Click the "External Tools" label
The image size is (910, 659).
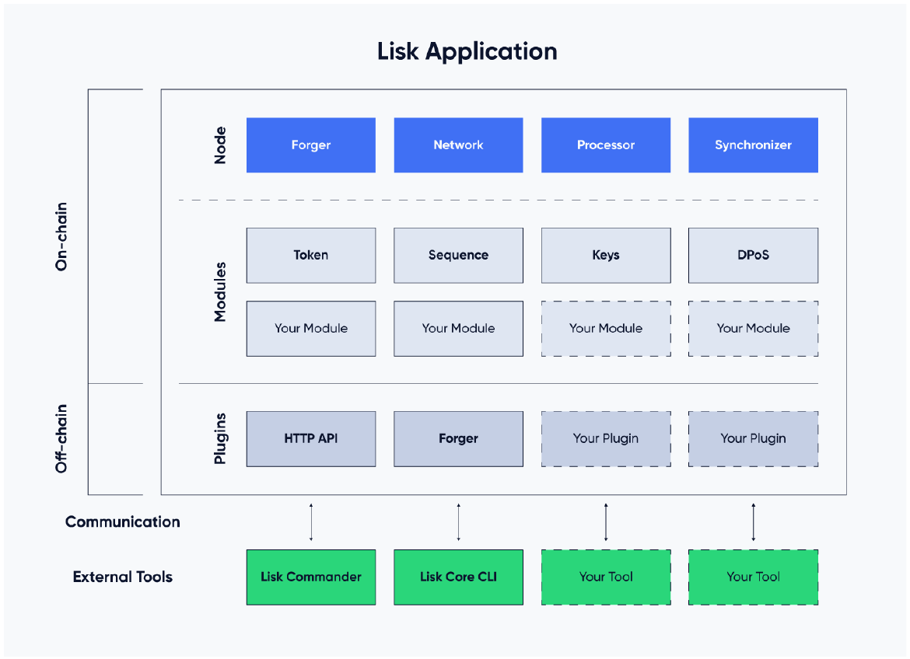[x=122, y=577]
